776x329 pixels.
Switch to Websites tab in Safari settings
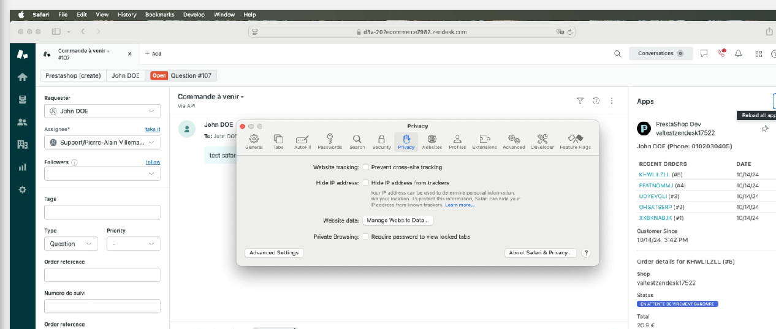pos(432,141)
